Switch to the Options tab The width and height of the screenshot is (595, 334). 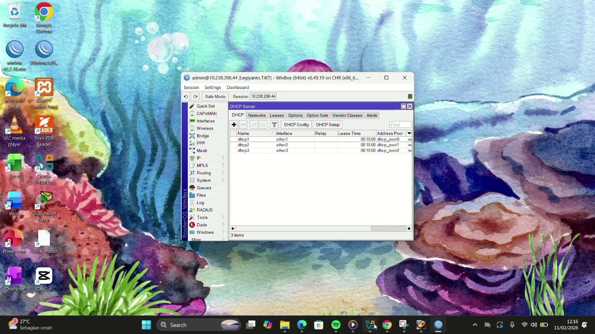(295, 116)
